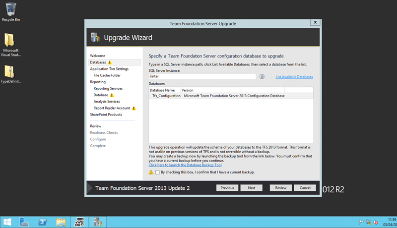Select the Tfs_Configuration database row

point(231,96)
